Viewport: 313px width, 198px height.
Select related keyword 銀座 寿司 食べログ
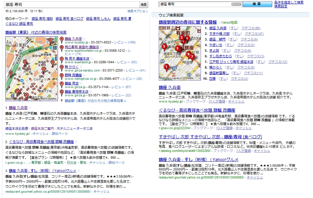click(x=69, y=19)
